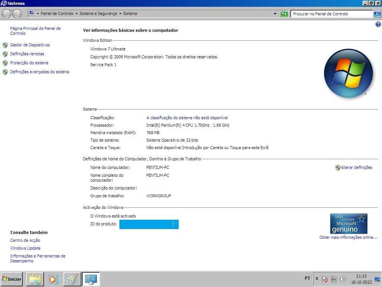
Task: Click Obter mais informações online link
Action: [348, 237]
